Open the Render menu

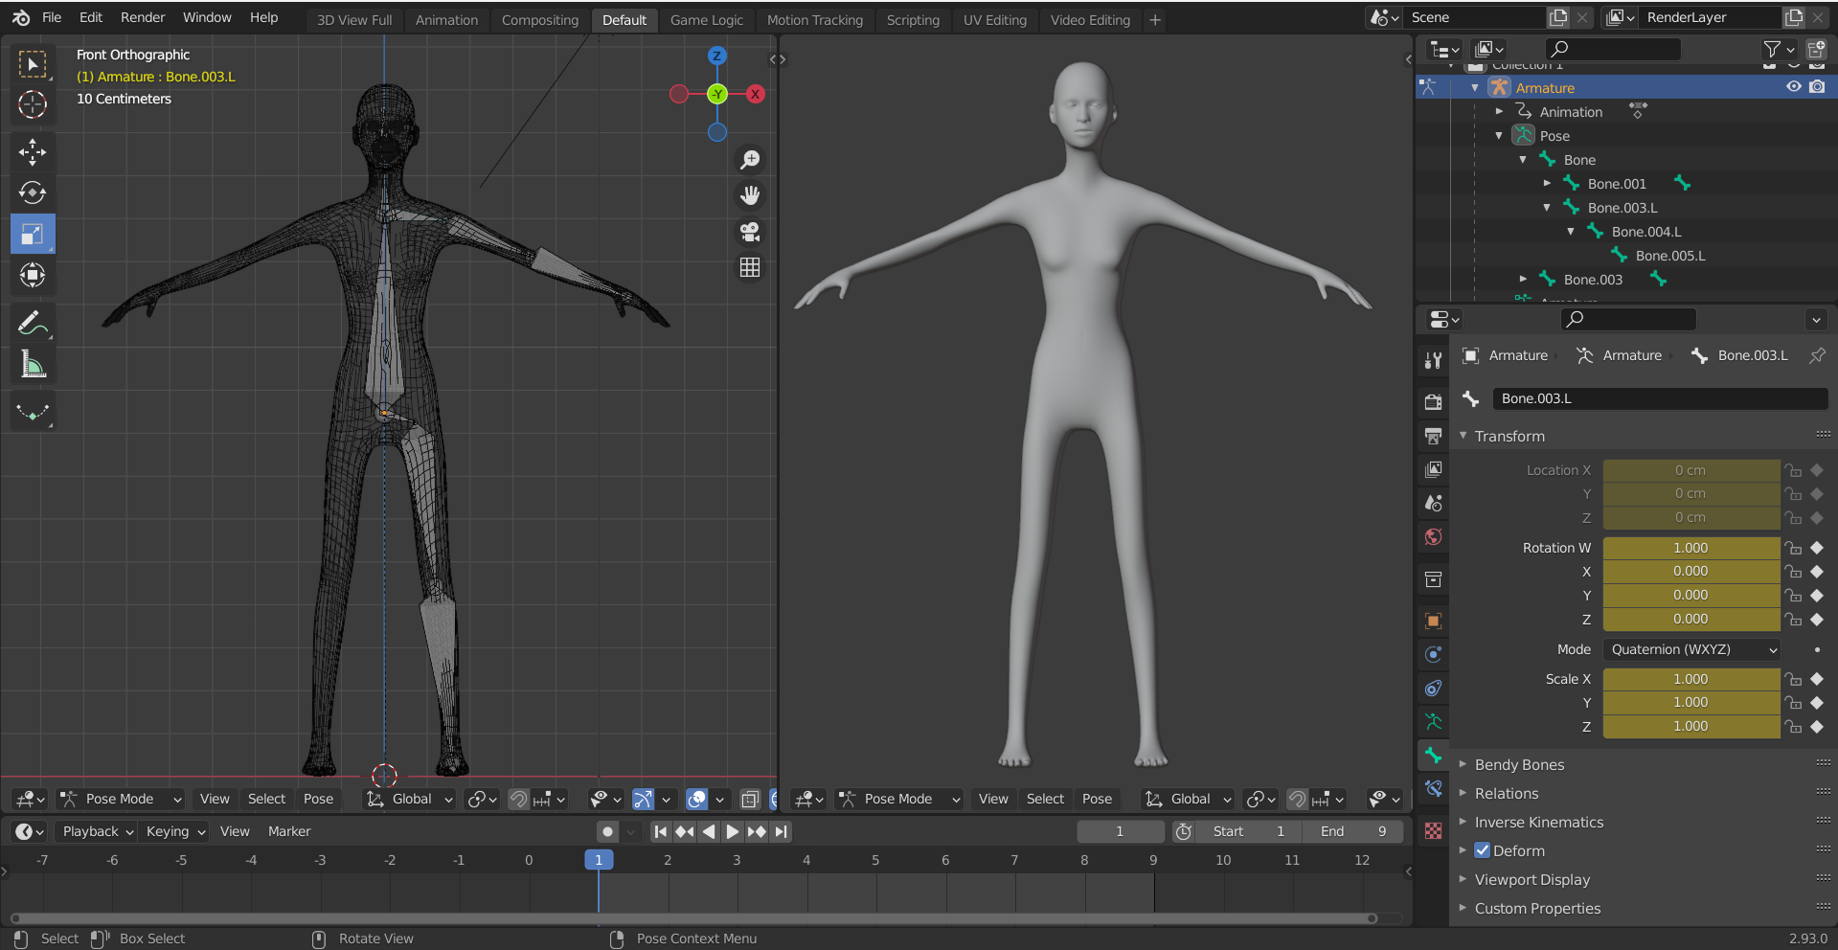(143, 17)
